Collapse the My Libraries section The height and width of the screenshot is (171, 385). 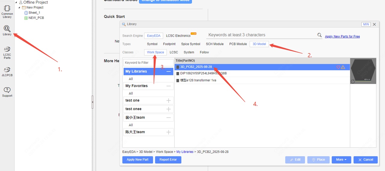click(x=168, y=71)
